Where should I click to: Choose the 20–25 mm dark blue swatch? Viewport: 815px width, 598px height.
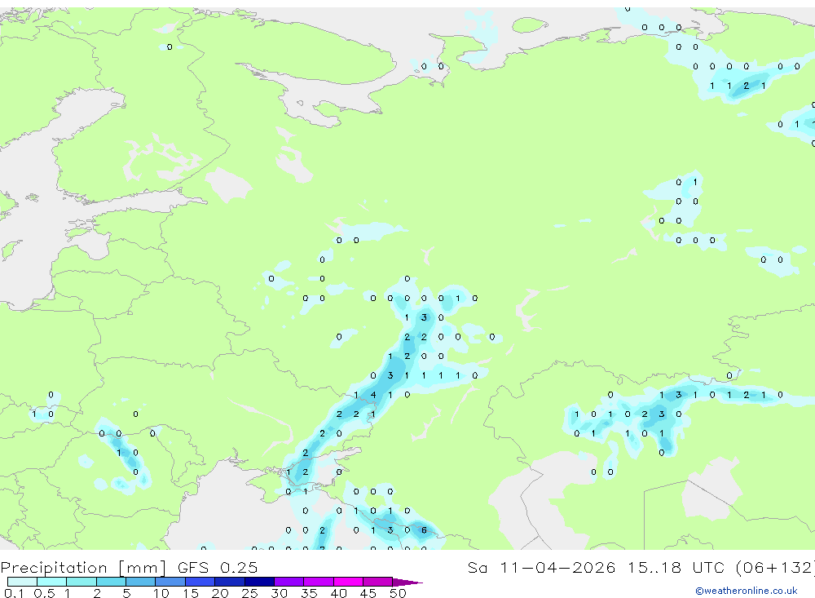230,582
